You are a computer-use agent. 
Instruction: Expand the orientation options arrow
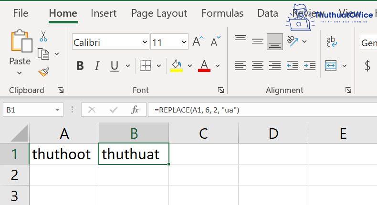pos(304,41)
